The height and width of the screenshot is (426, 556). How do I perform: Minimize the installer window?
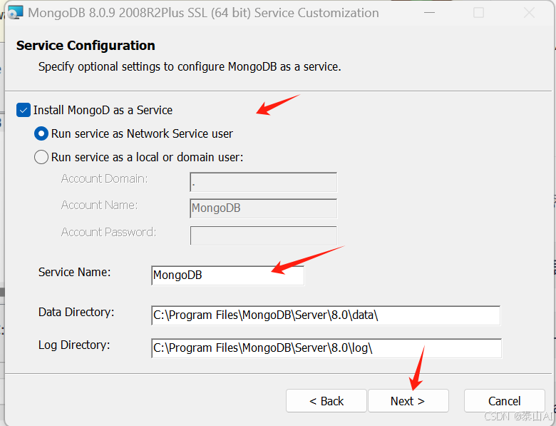[x=429, y=13]
